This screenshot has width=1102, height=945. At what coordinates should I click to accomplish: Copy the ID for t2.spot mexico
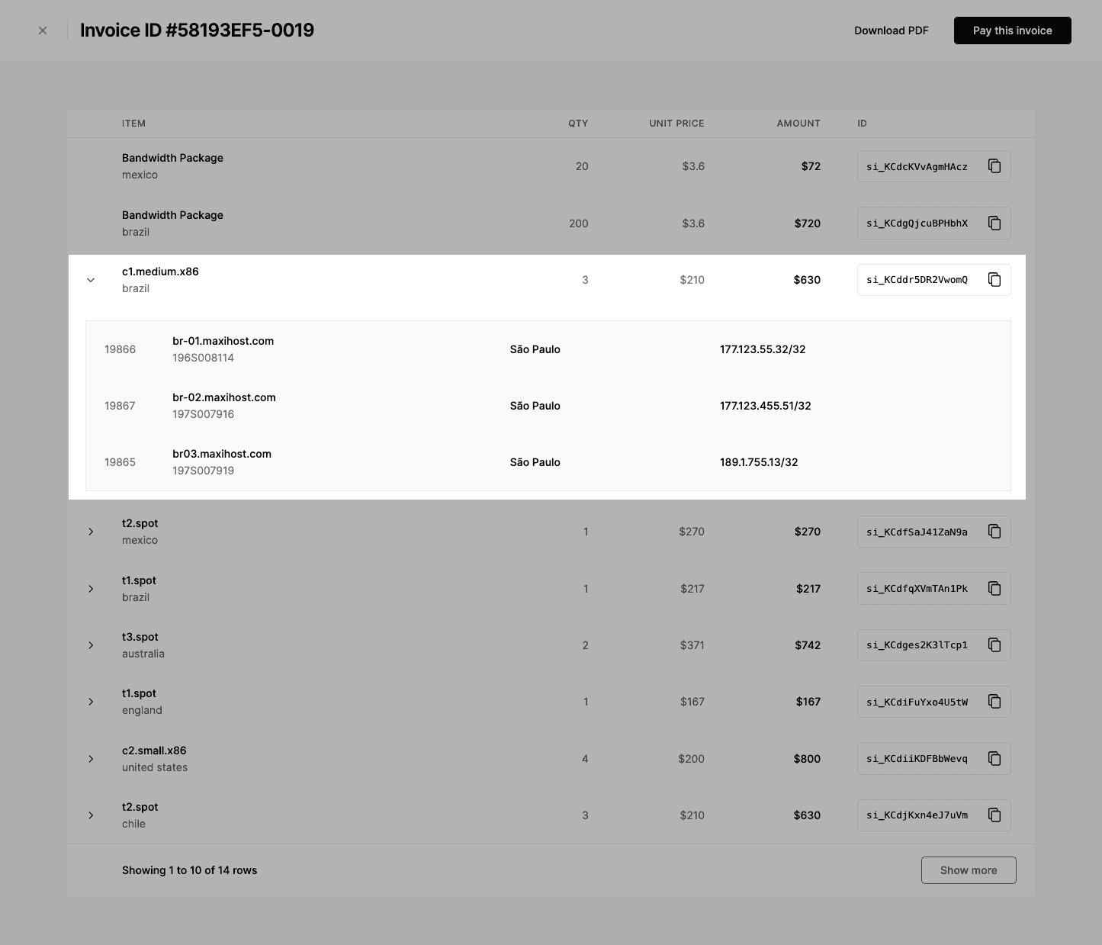click(x=994, y=531)
